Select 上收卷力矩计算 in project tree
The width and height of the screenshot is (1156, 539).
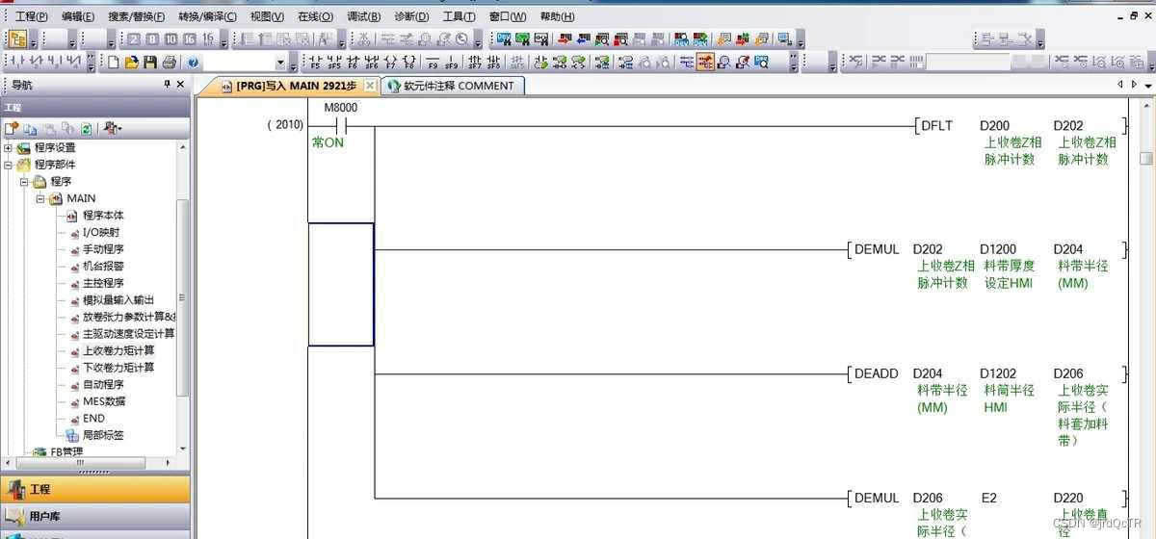click(x=118, y=350)
